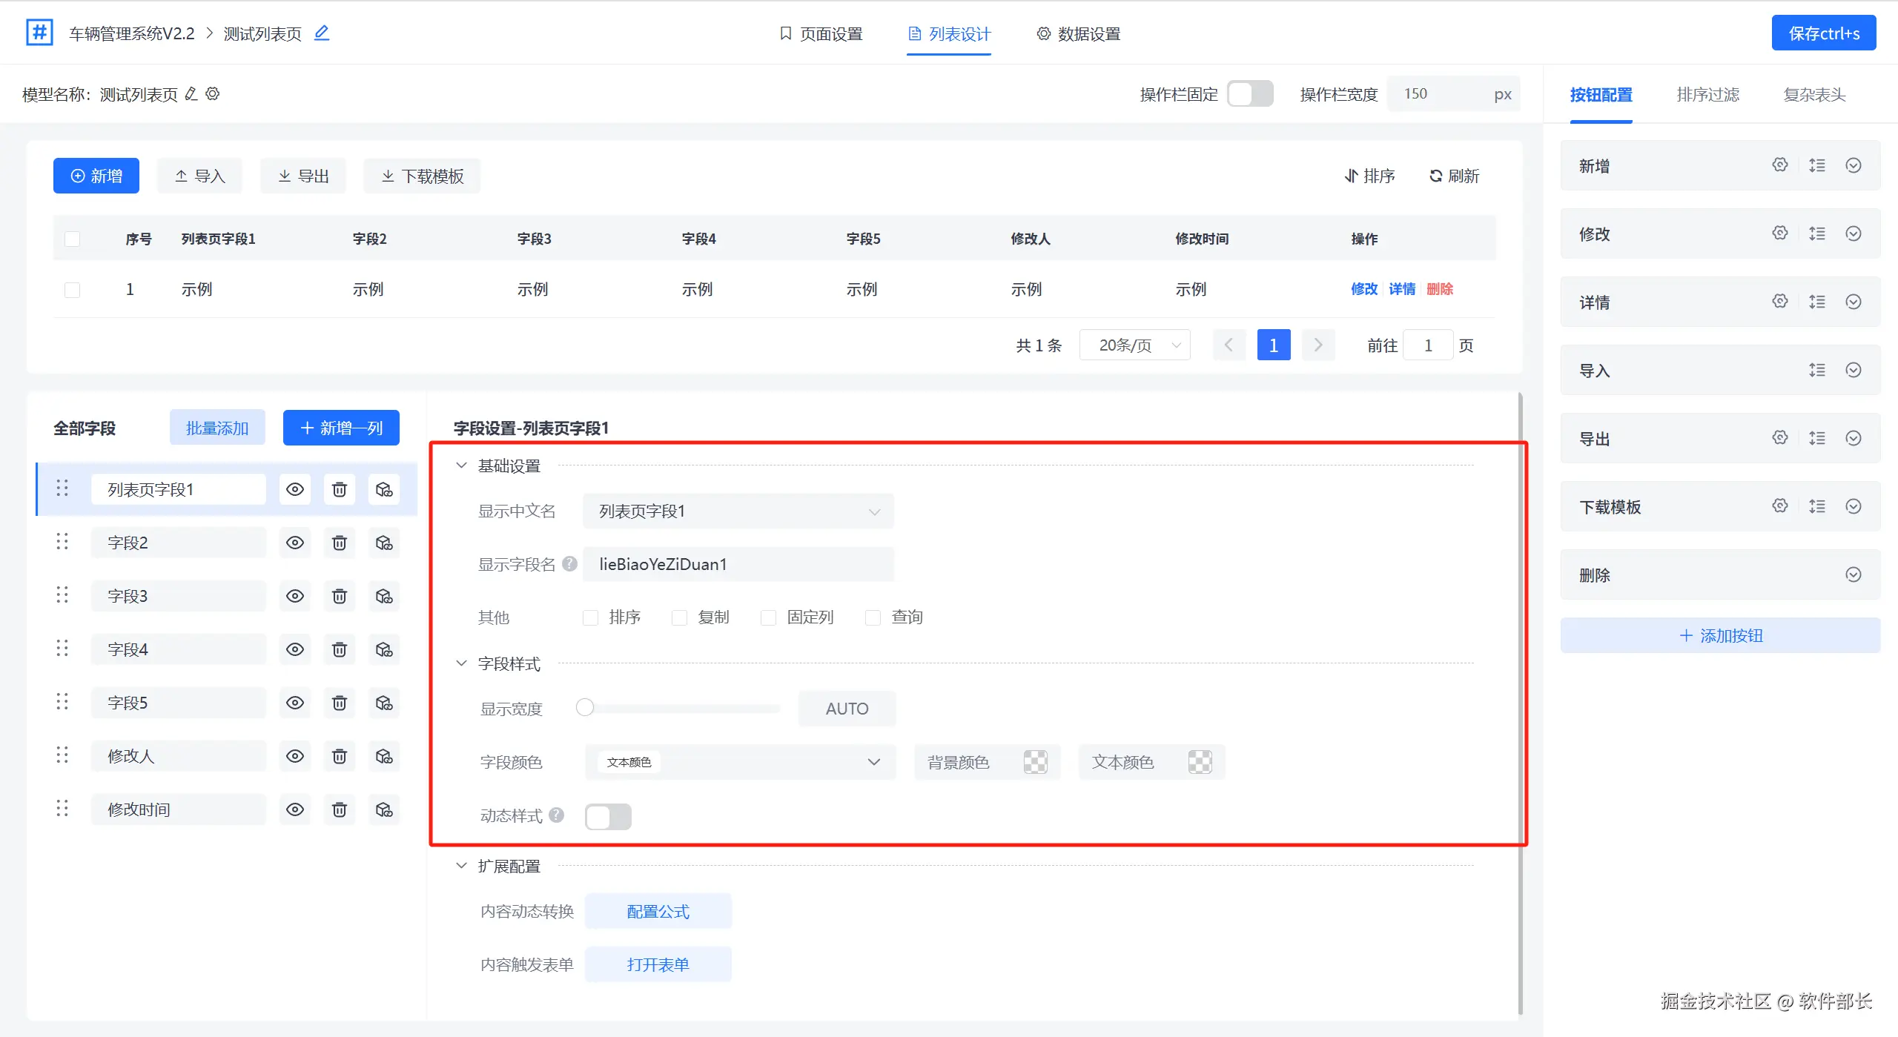The image size is (1898, 1037).
Task: Click the 显示字段名 input field
Action: 738,564
